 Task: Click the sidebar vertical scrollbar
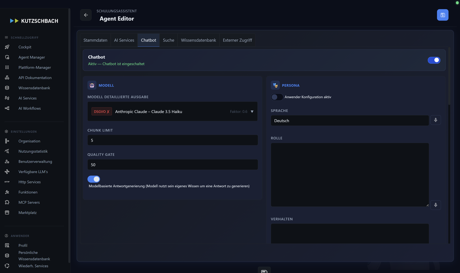click(x=69, y=136)
